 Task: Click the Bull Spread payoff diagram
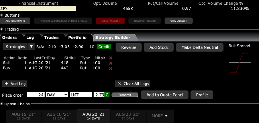tap(239, 63)
